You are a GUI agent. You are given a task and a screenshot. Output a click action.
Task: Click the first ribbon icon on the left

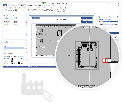pos(6,8)
